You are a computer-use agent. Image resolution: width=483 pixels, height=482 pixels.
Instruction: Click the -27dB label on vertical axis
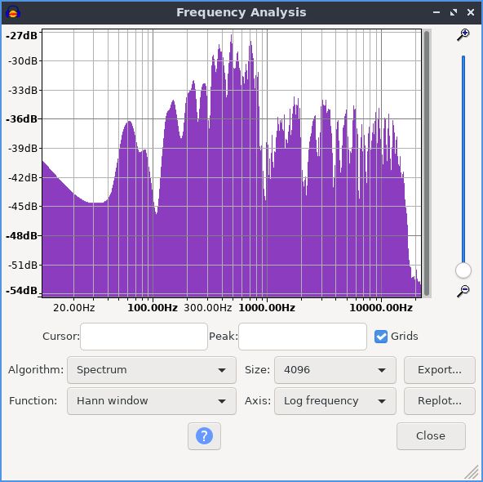pyautogui.click(x=21, y=36)
